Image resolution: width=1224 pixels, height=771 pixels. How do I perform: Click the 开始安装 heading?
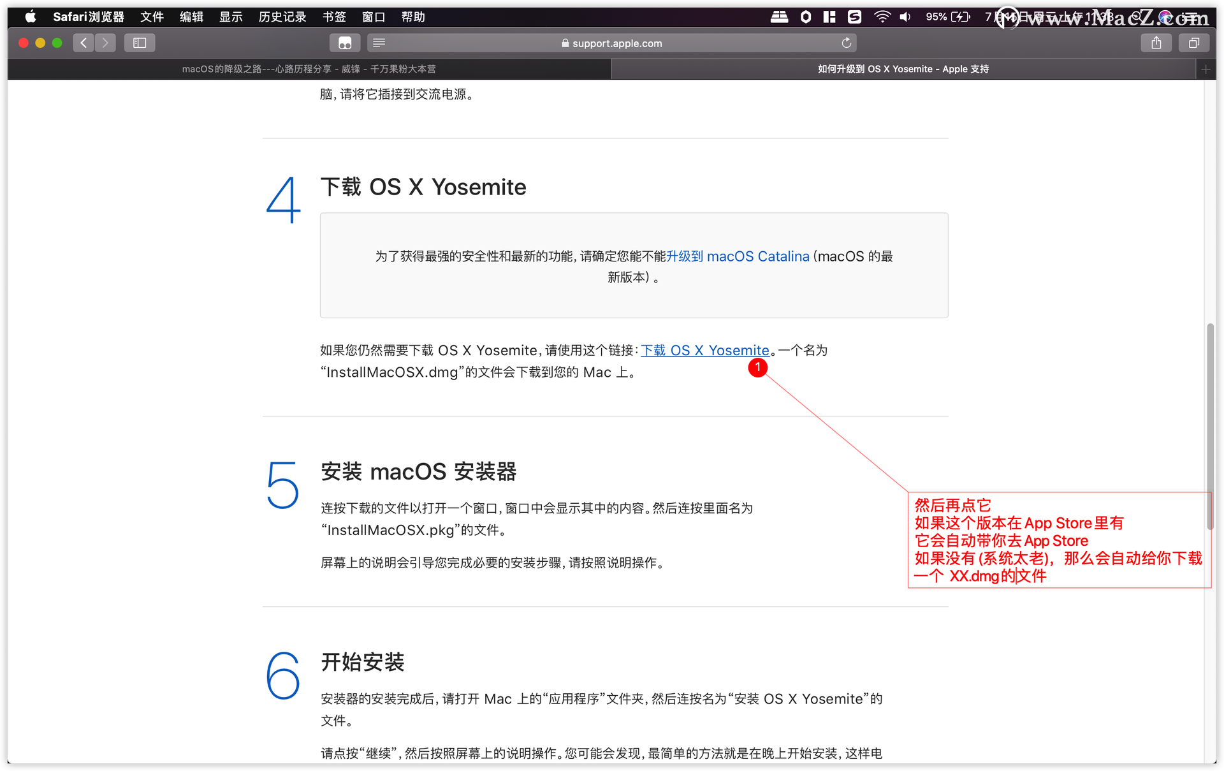pyautogui.click(x=363, y=662)
